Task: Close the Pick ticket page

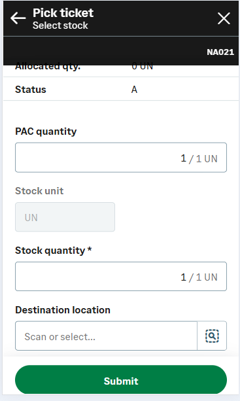Action: (x=224, y=18)
